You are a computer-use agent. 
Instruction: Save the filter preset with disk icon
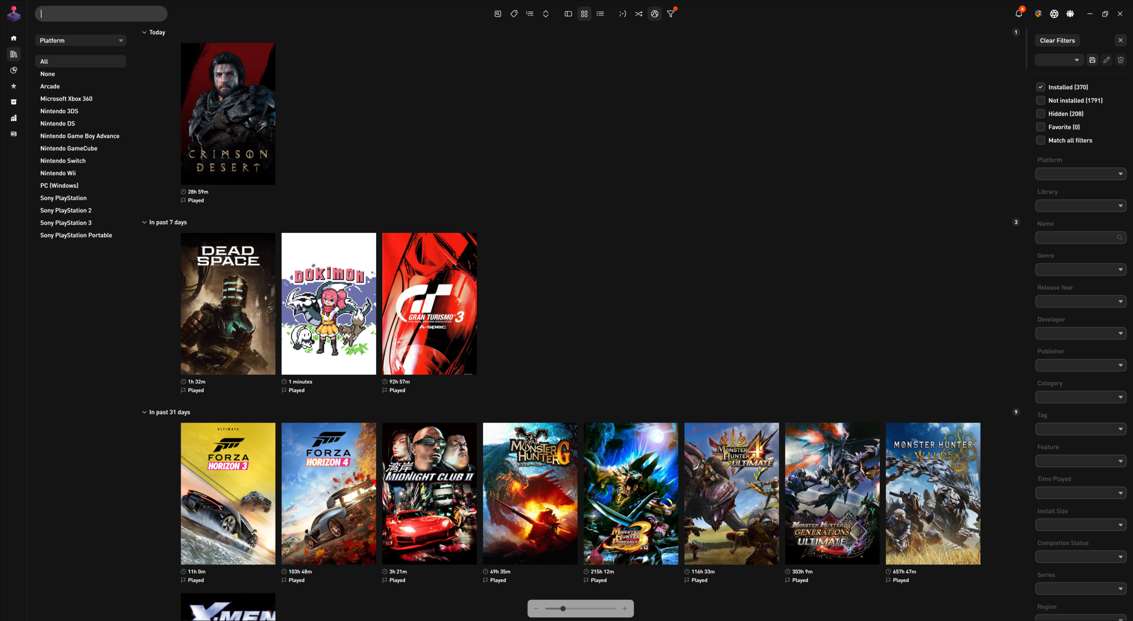pos(1092,60)
